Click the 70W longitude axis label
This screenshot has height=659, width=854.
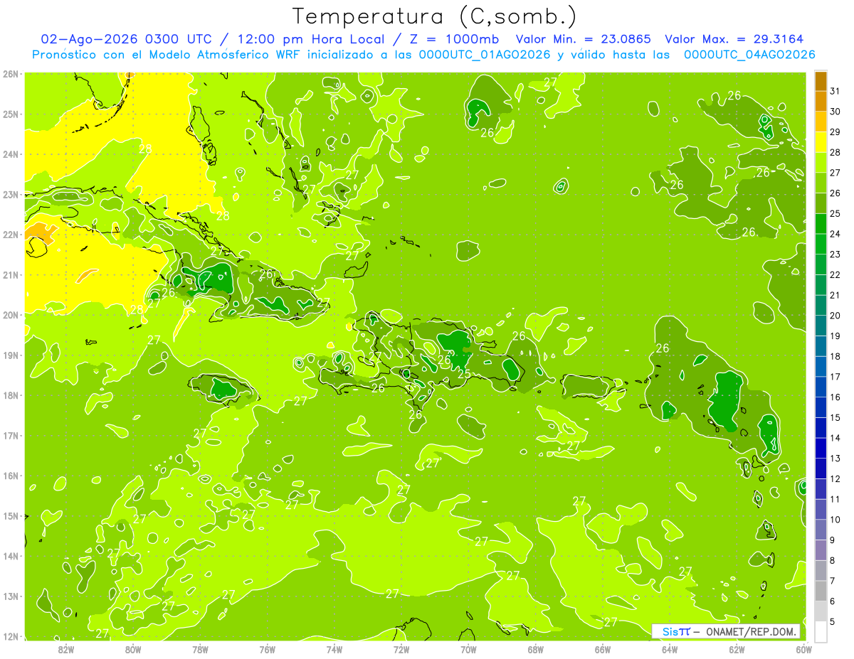point(468,649)
